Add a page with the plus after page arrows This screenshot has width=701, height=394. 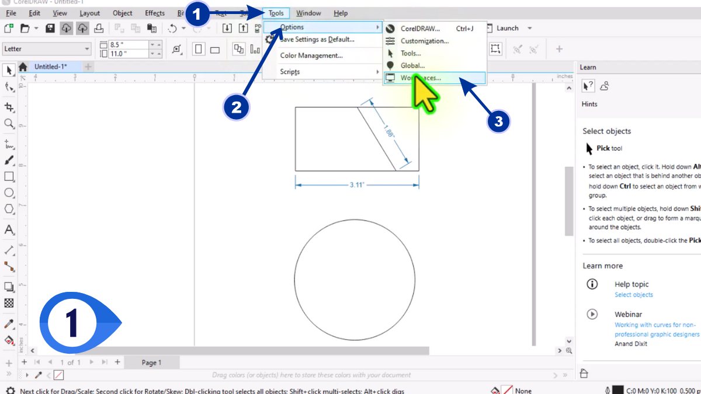pos(117,362)
